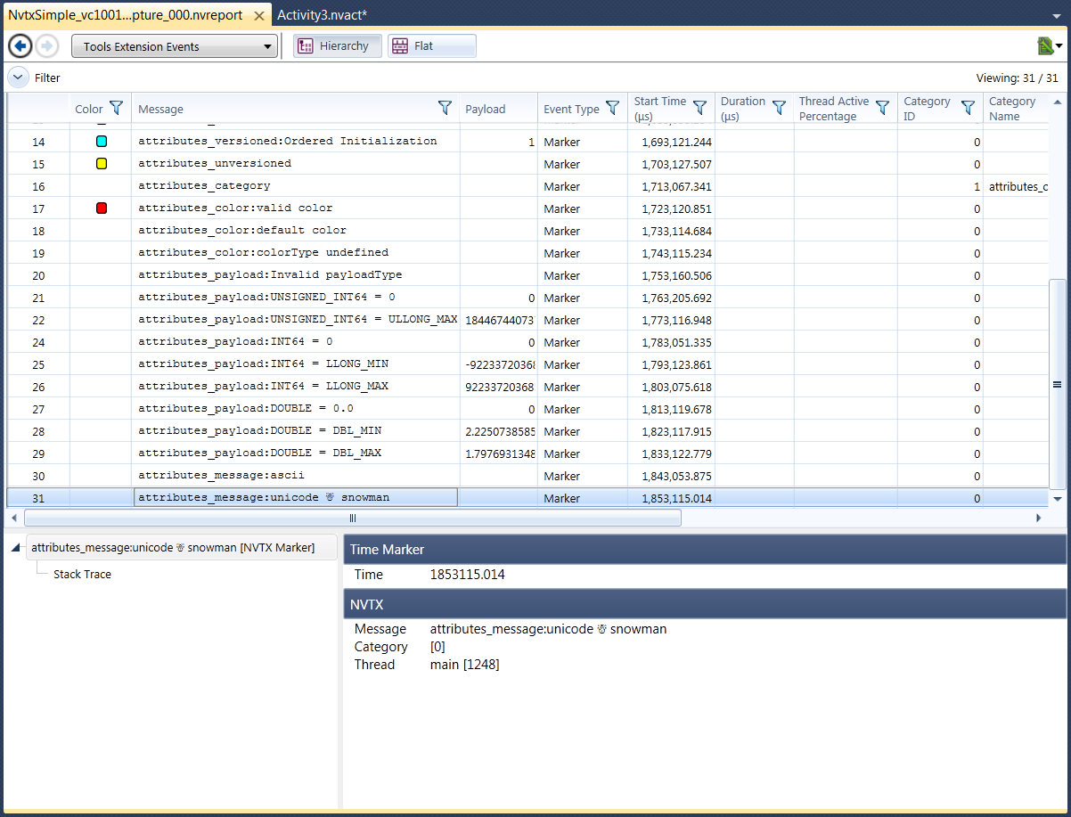Image resolution: width=1071 pixels, height=817 pixels.
Task: Switch to Hierarchy view
Action: pyautogui.click(x=338, y=46)
